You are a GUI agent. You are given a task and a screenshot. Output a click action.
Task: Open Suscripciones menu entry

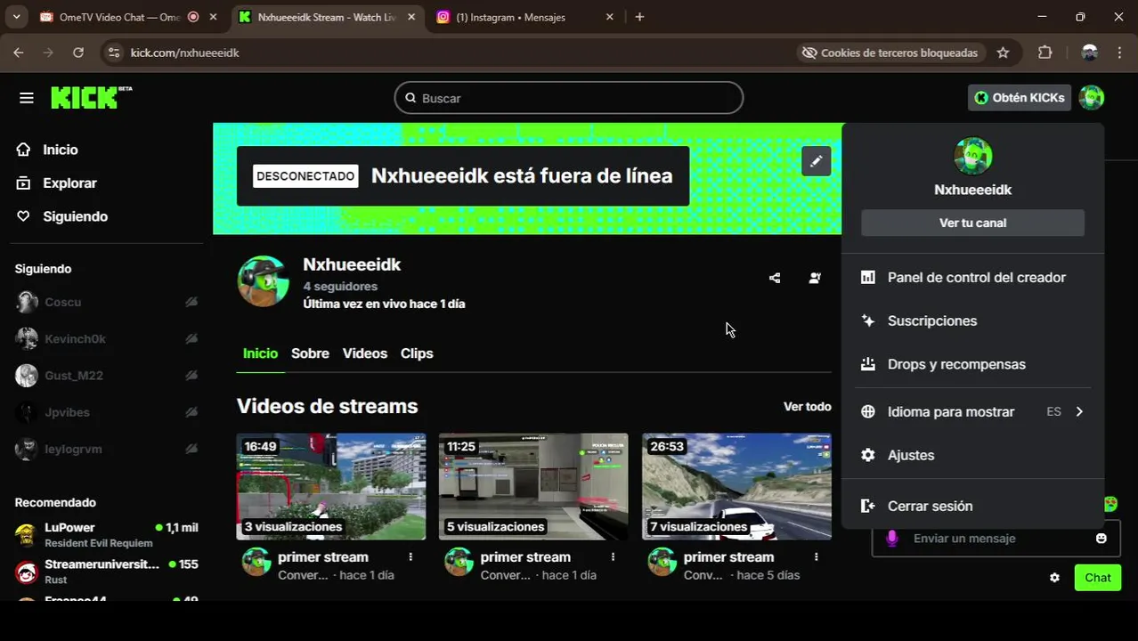[972, 320]
